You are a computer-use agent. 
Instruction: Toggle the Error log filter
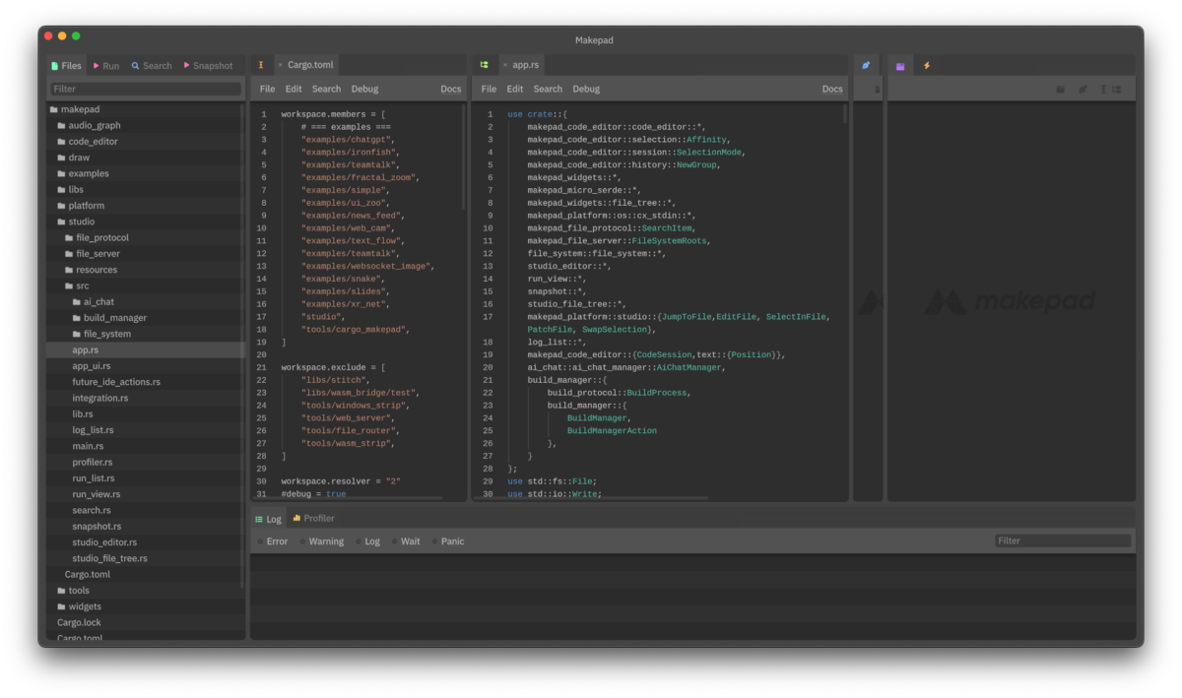pos(273,541)
